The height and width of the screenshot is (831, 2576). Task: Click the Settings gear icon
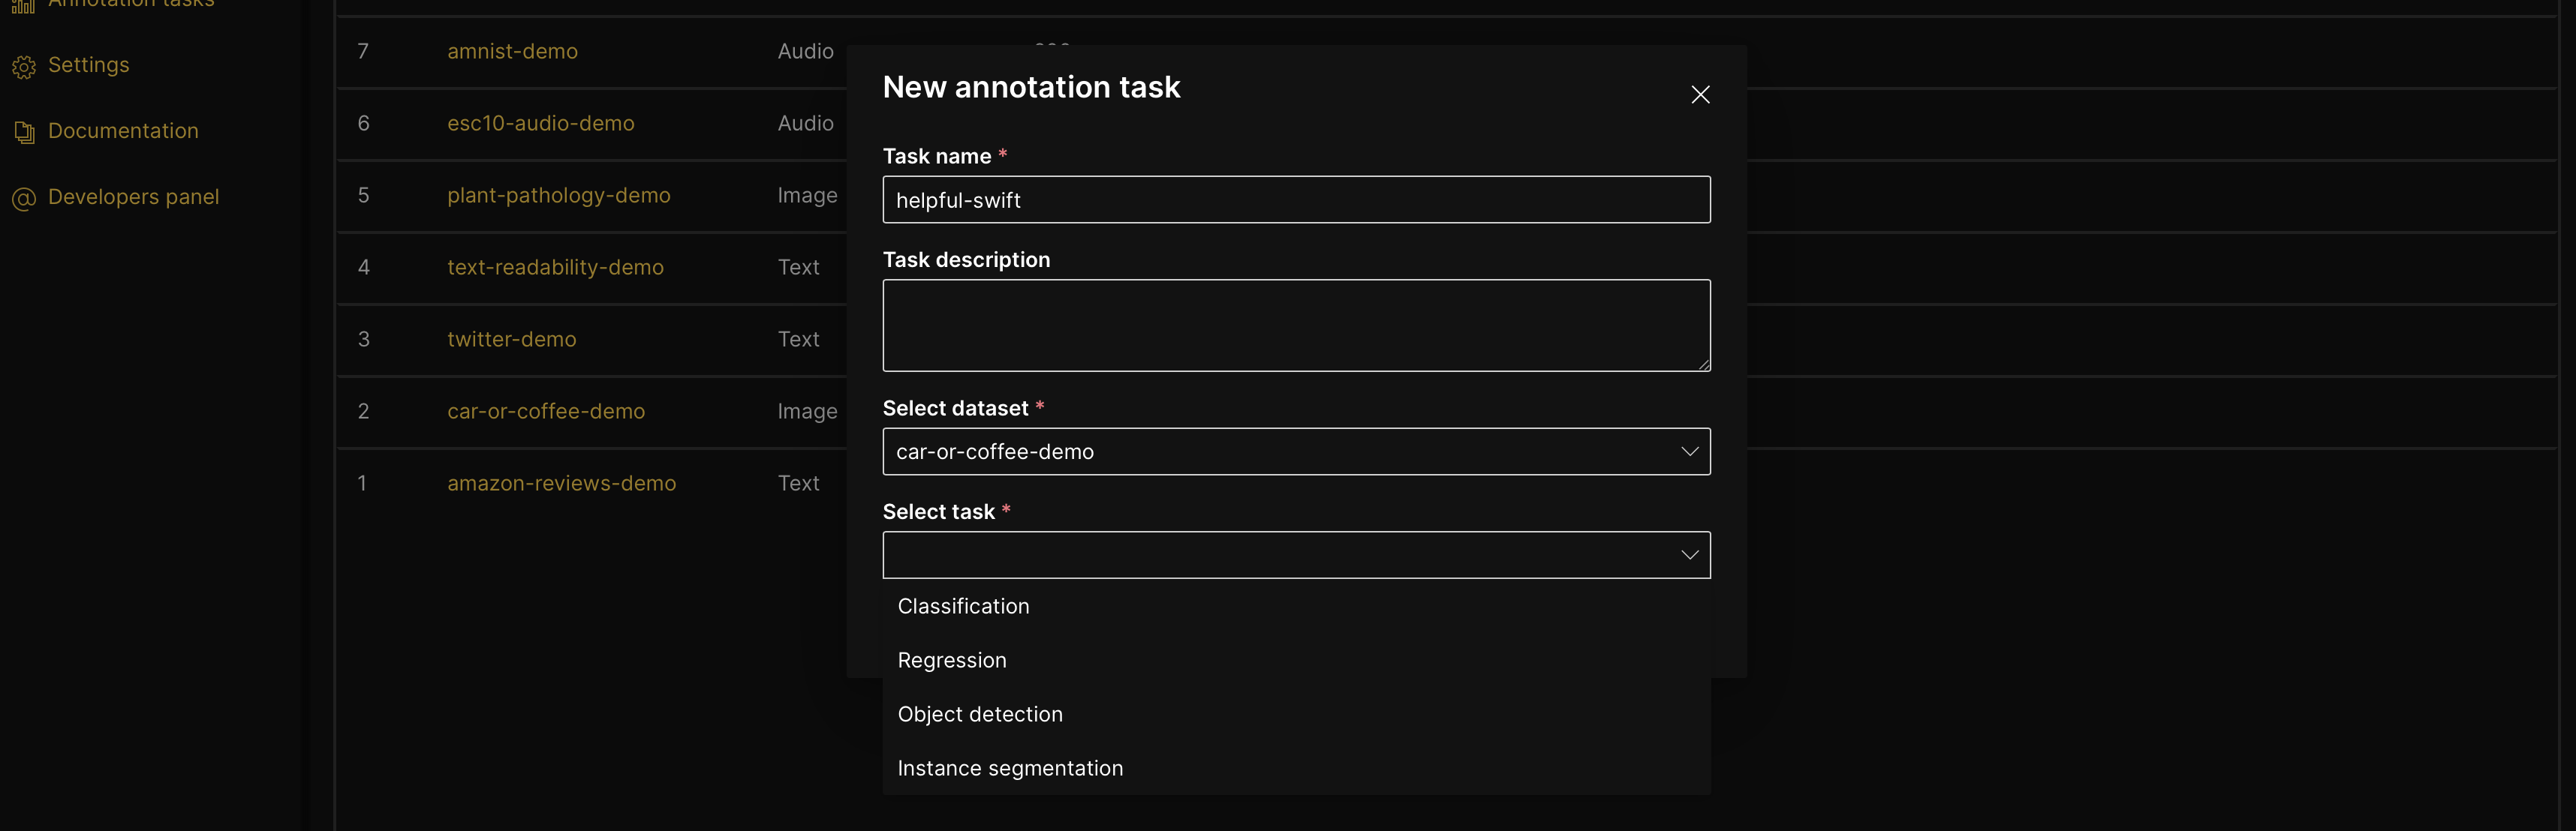[x=24, y=67]
